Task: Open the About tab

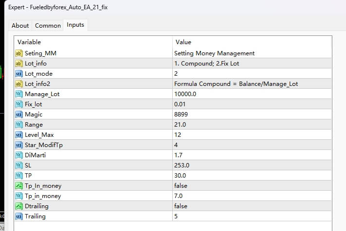Action: (x=20, y=26)
